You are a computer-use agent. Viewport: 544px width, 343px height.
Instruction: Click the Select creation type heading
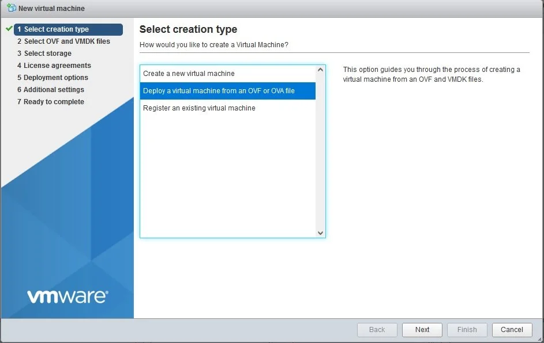[x=189, y=29]
